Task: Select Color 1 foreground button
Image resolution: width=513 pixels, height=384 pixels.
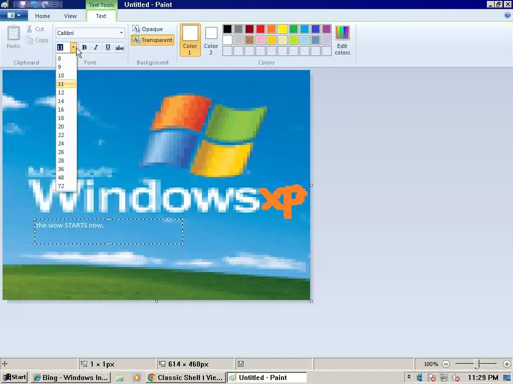Action: point(190,40)
